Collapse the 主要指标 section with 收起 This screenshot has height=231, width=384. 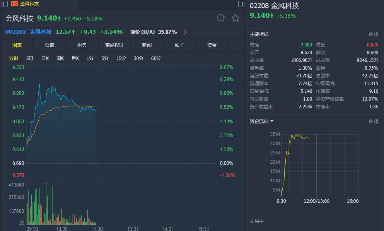point(374,34)
